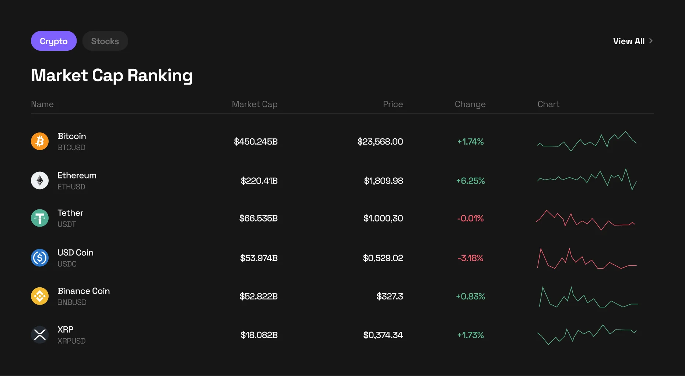
Task: Sort by the Market Cap column header
Action: tap(254, 104)
